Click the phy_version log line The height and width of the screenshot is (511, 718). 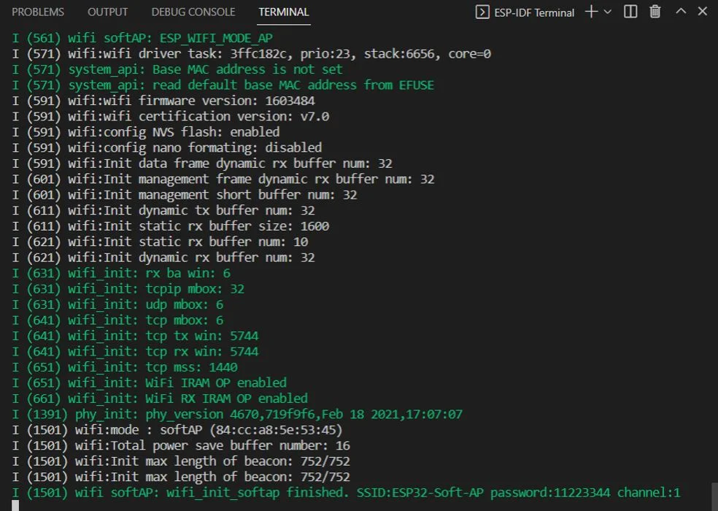(x=237, y=415)
